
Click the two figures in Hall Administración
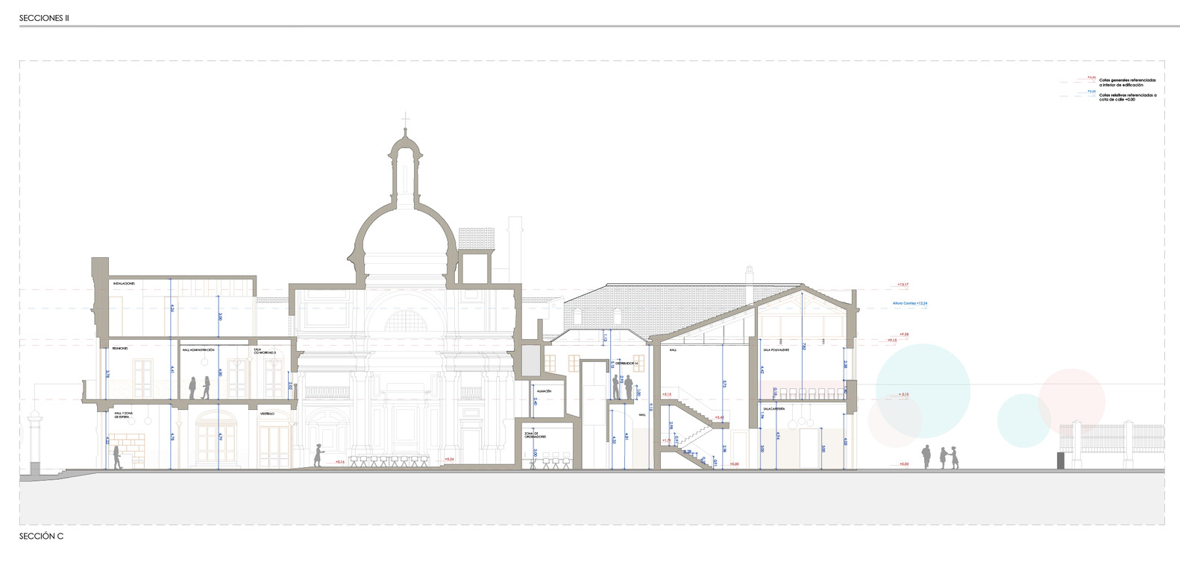tap(199, 387)
